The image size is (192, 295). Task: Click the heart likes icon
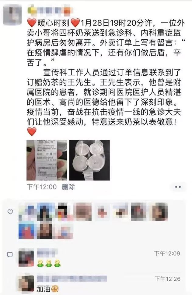[x=10, y=212]
